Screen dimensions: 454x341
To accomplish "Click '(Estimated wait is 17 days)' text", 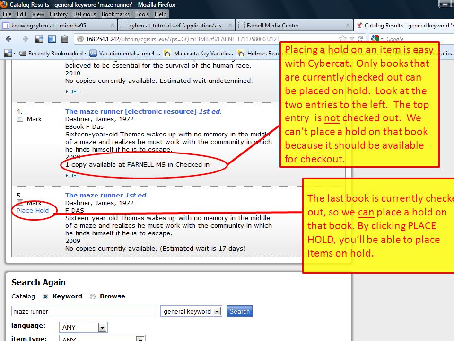I will [203, 249].
